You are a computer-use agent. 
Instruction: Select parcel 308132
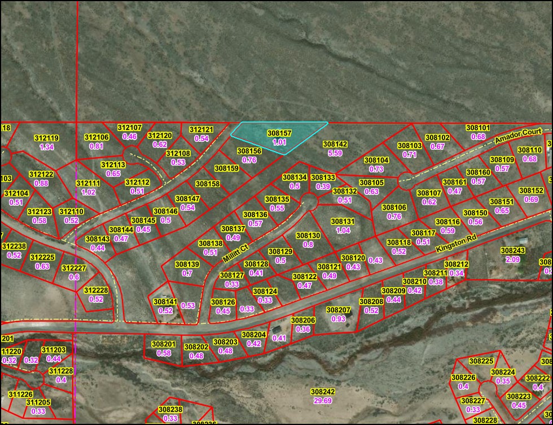coord(345,191)
